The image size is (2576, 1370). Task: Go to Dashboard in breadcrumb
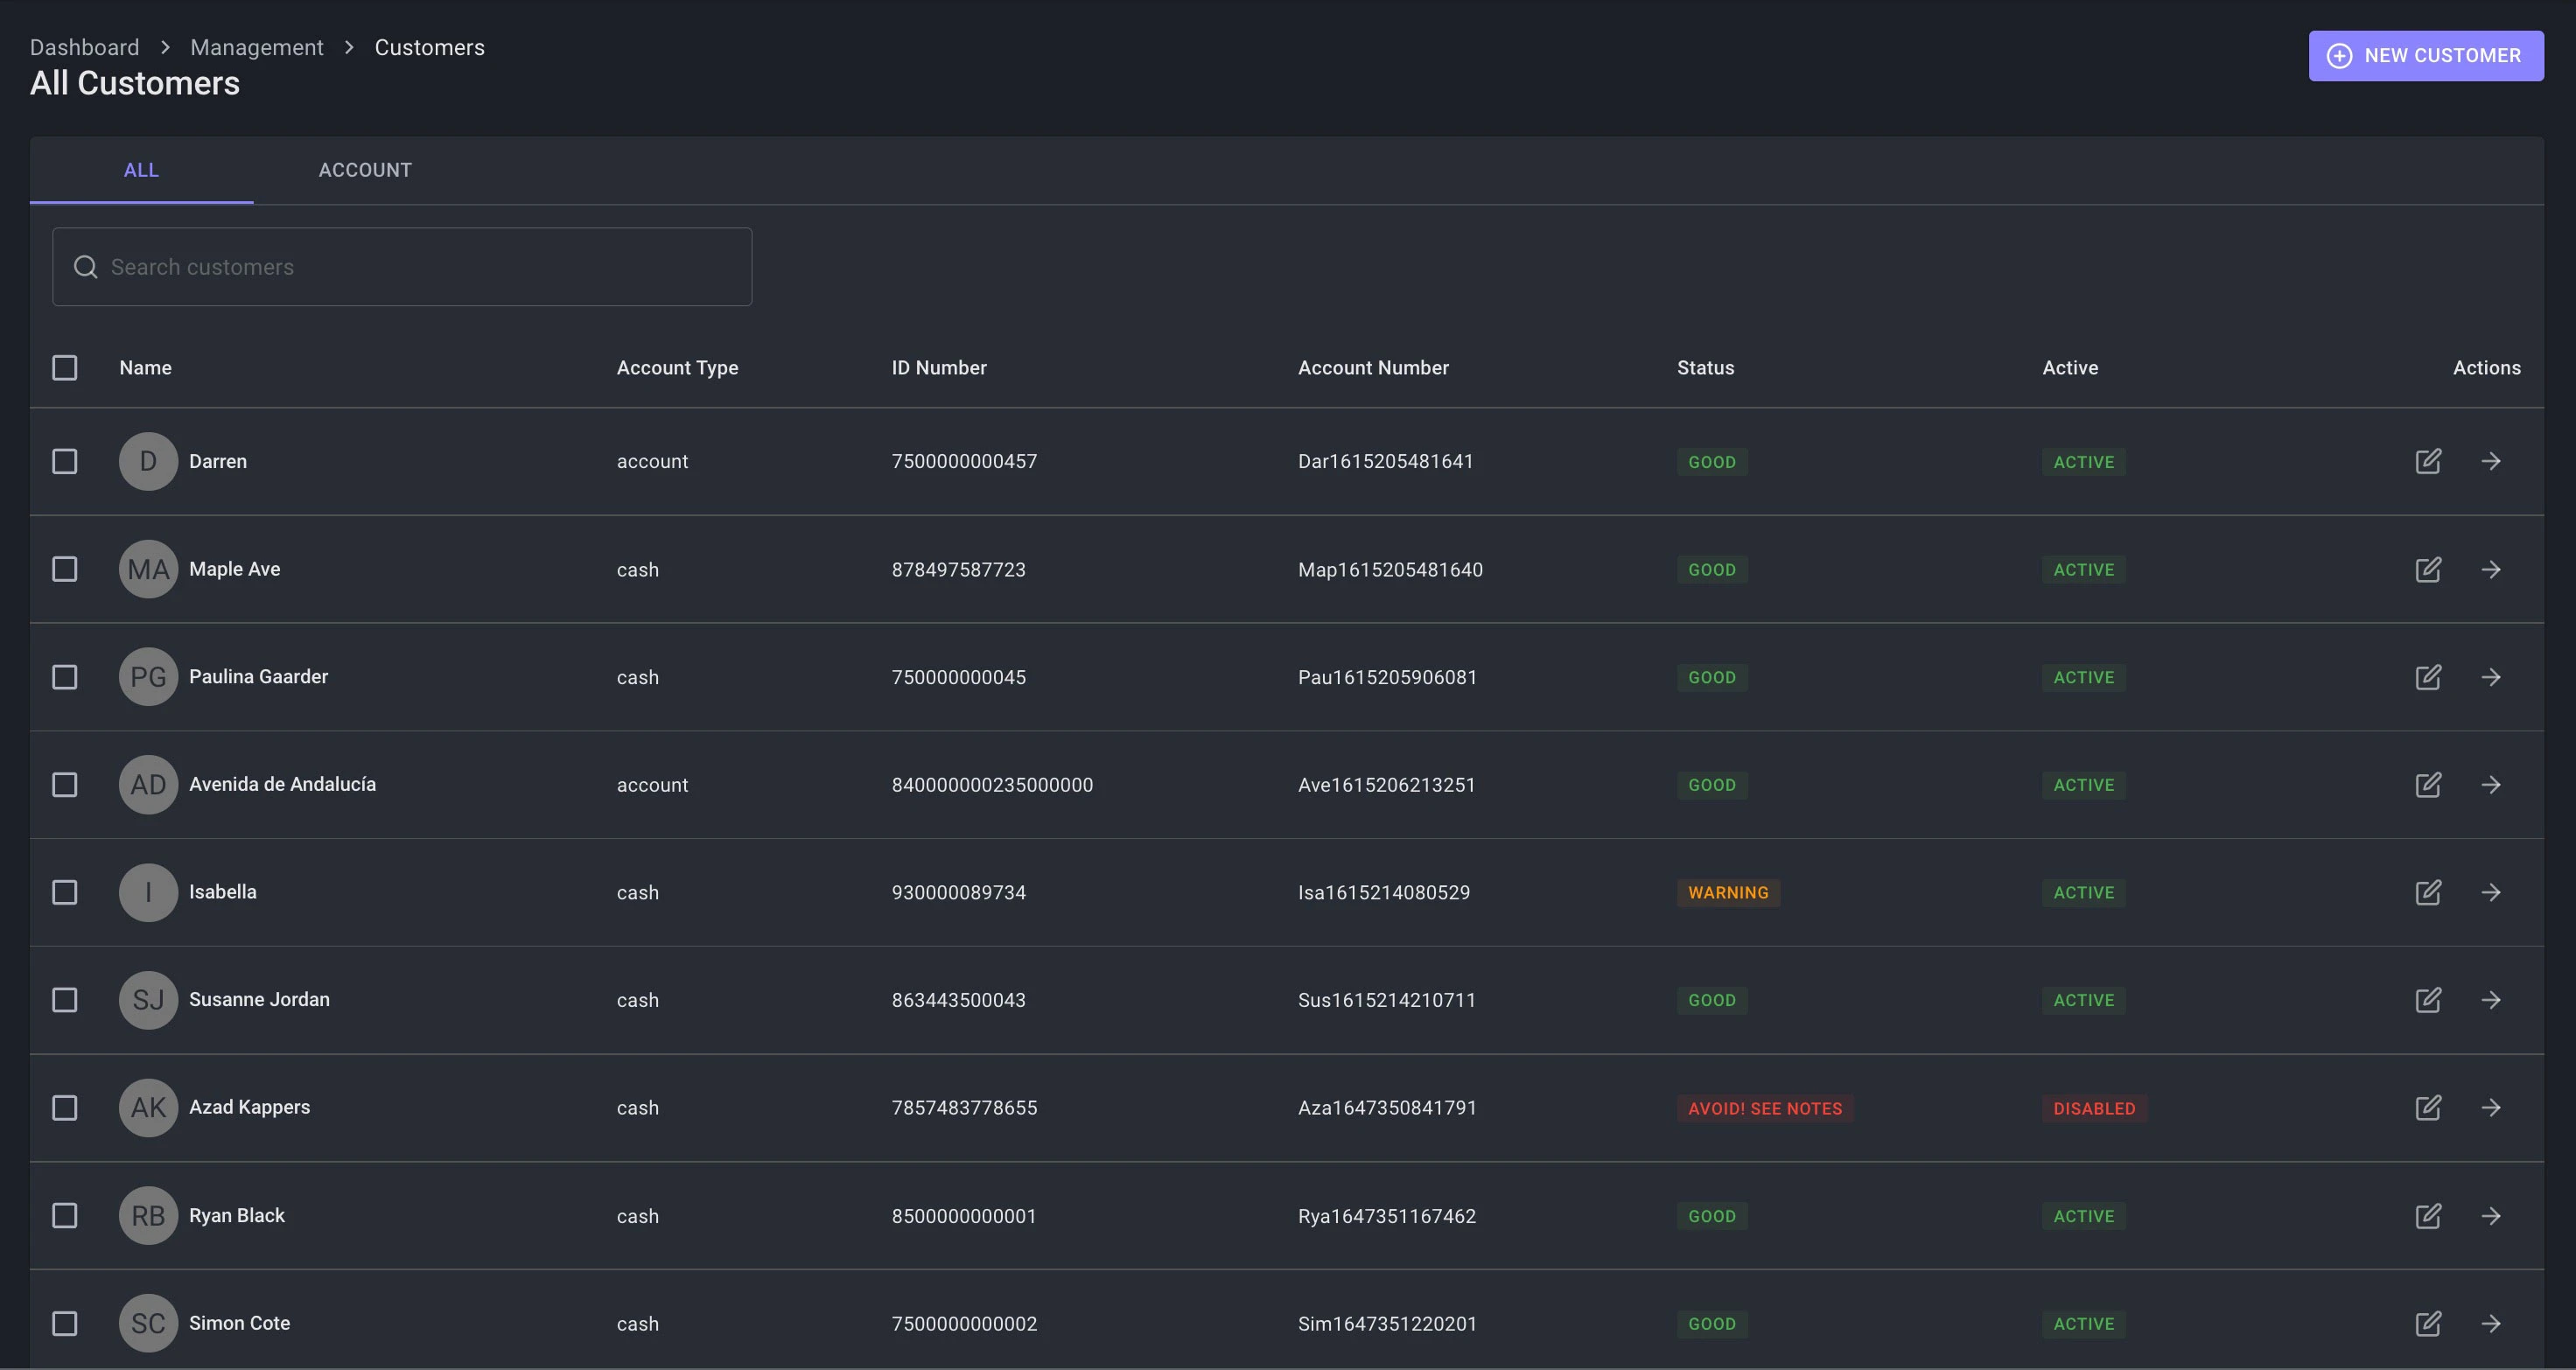[x=84, y=47]
